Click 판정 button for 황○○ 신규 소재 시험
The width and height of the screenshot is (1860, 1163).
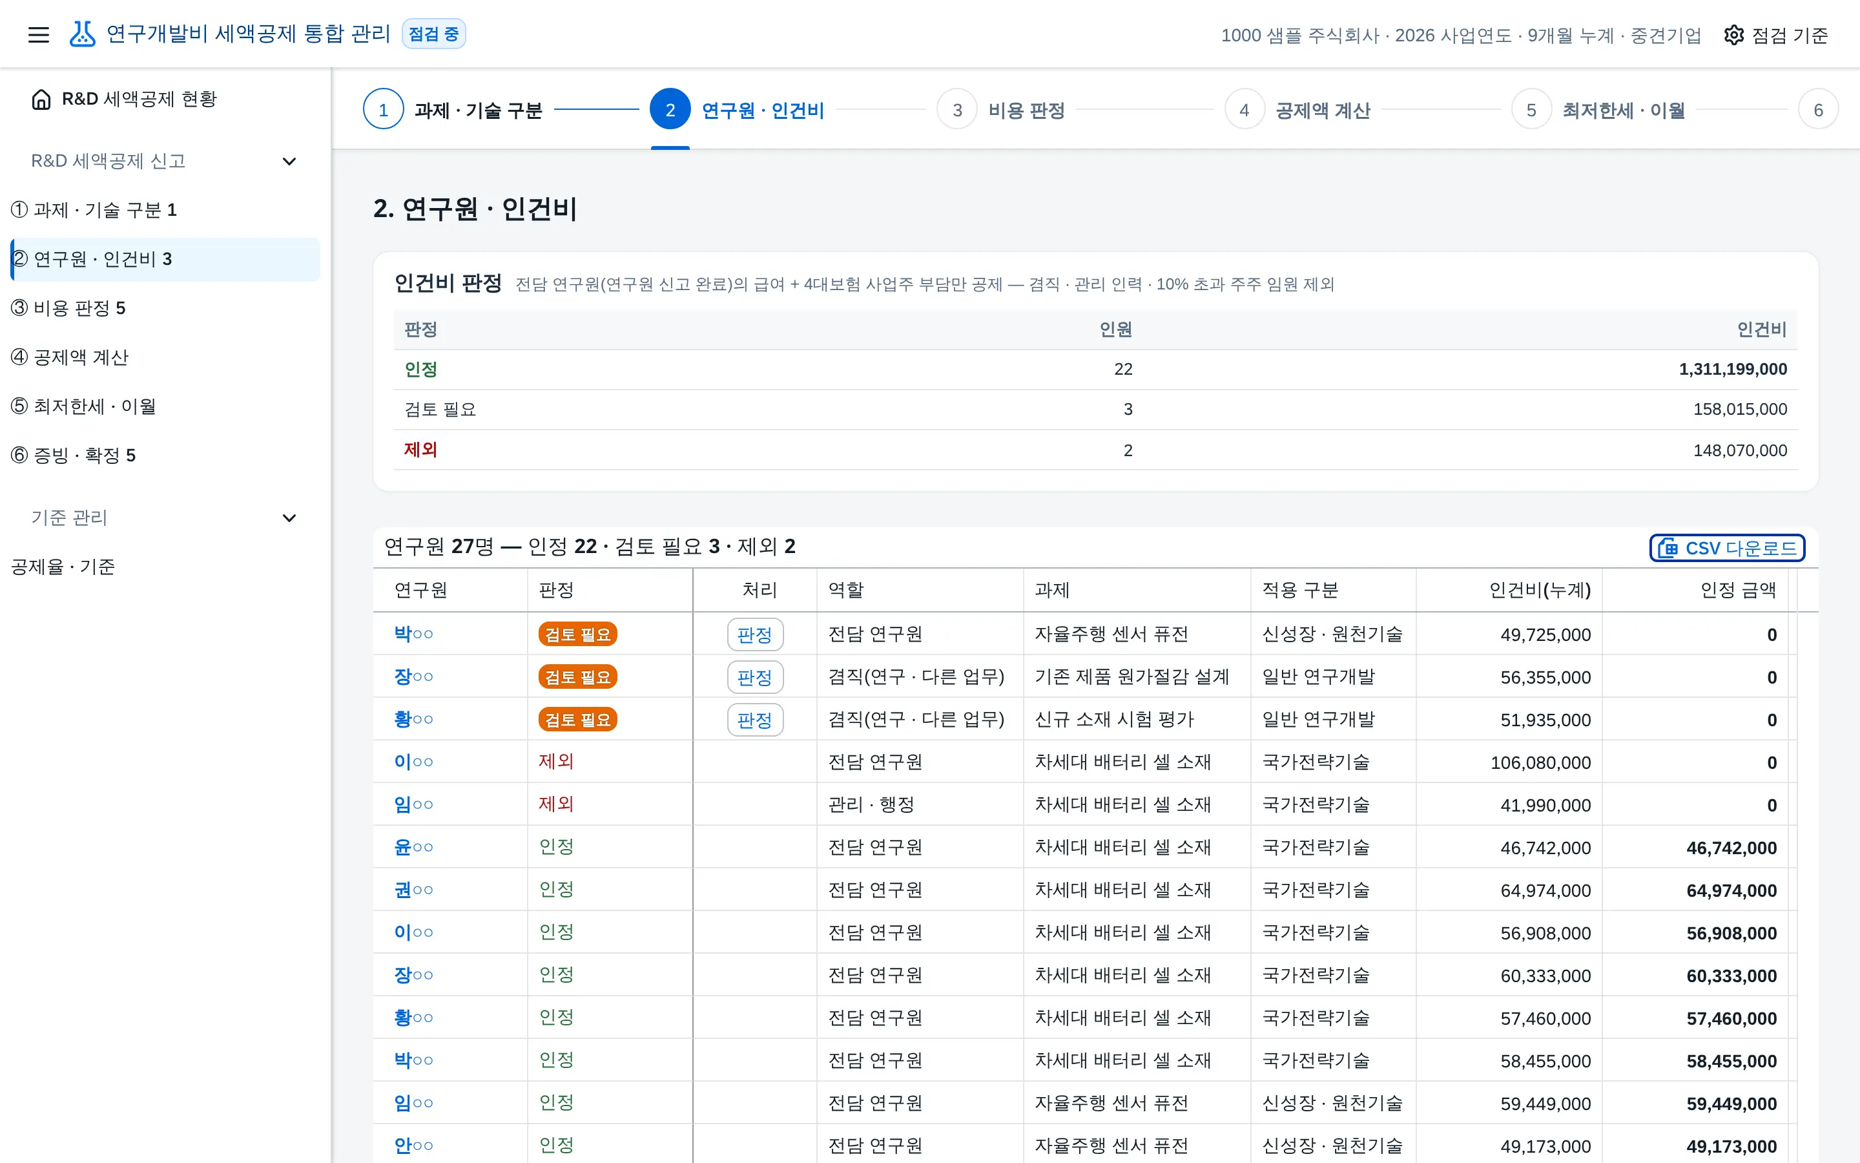click(755, 720)
